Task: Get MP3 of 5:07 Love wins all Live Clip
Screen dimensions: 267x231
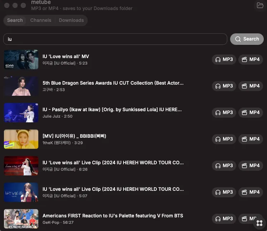Action: pos(224,192)
